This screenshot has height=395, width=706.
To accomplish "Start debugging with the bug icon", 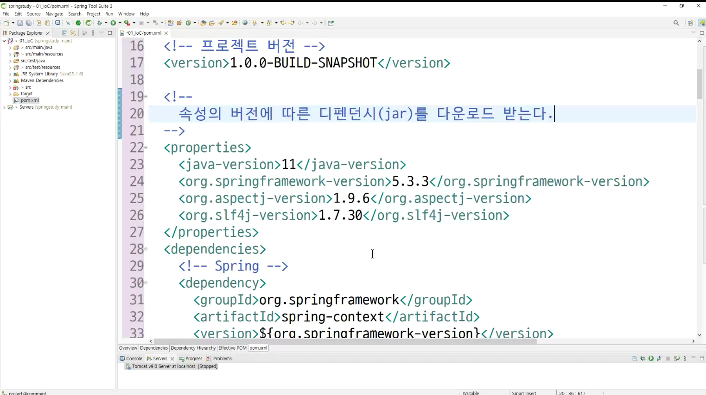I will coord(99,23).
